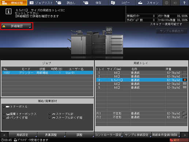Image resolution: width=189 pixels, height=142 pixels.
Task: Show previous bottom menu items with left arrow
Action: coord(4,135)
